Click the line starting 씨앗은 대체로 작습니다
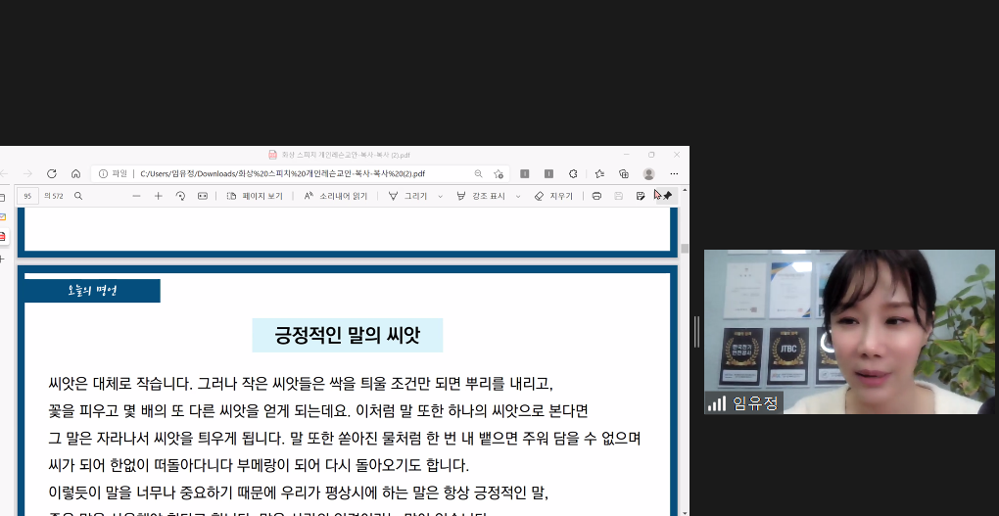The image size is (999, 516). click(301, 384)
